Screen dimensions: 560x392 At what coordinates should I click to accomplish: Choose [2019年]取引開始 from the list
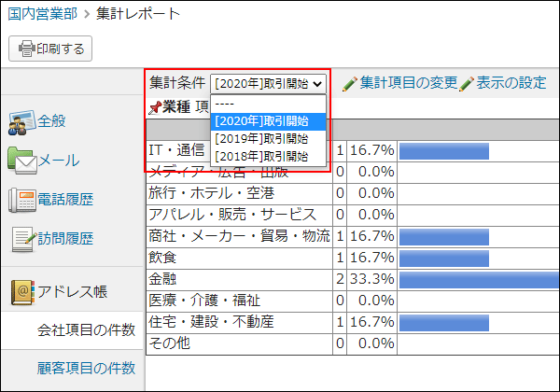269,139
